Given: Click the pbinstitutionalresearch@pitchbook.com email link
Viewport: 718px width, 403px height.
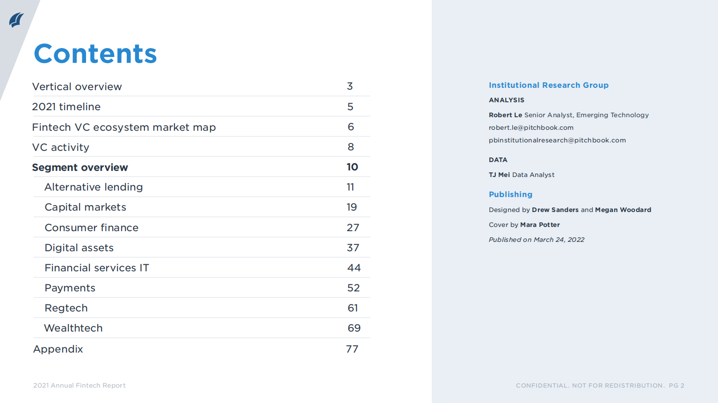Looking at the screenshot, I should point(557,140).
